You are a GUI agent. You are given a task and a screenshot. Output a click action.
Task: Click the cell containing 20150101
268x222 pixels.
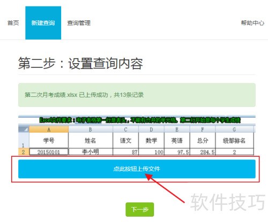49,152
